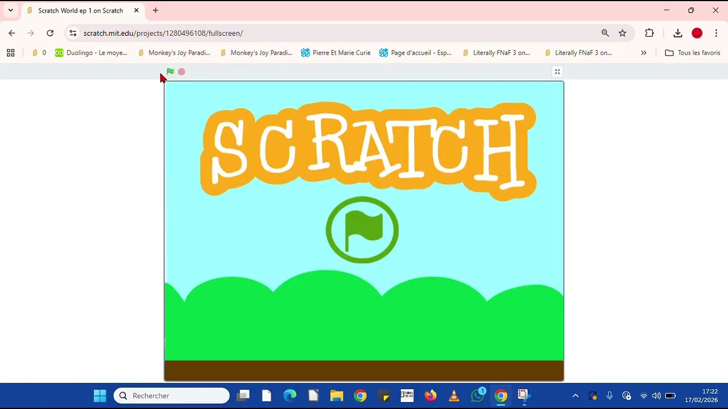
Task: Click the orange SCRATCH title logo
Action: (369, 151)
